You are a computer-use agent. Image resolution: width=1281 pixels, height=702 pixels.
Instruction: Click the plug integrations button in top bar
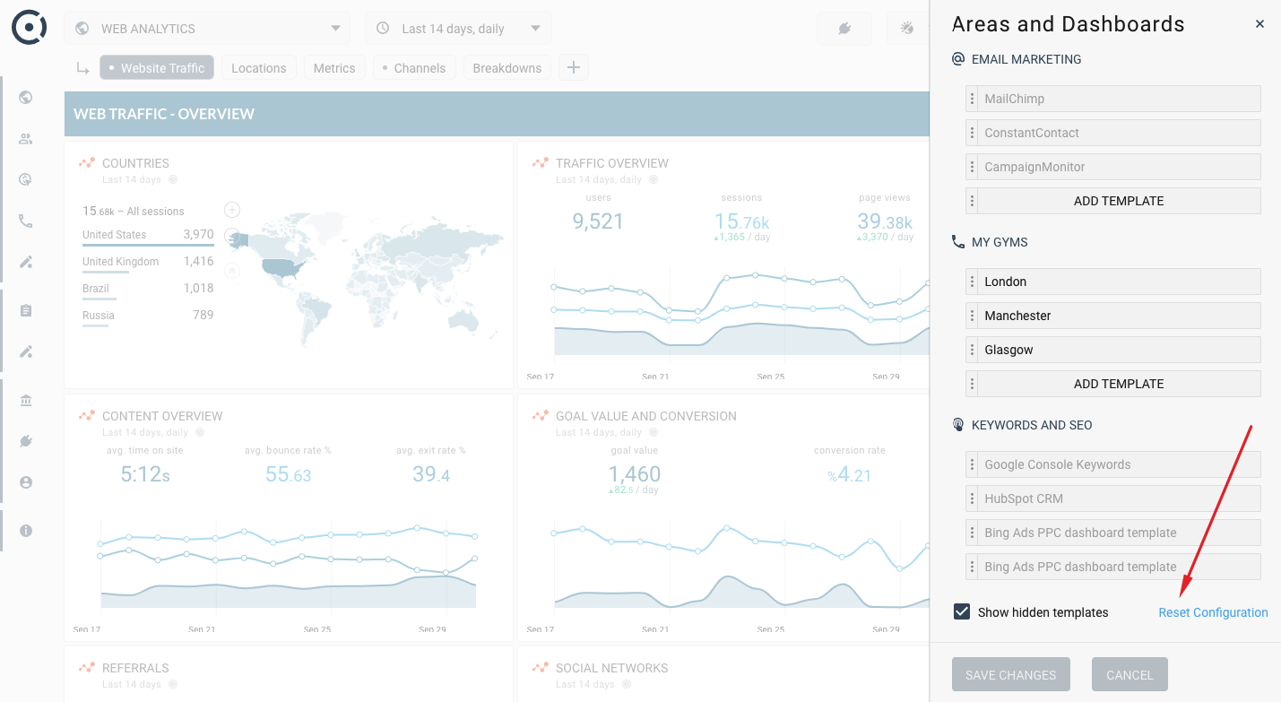click(x=844, y=29)
